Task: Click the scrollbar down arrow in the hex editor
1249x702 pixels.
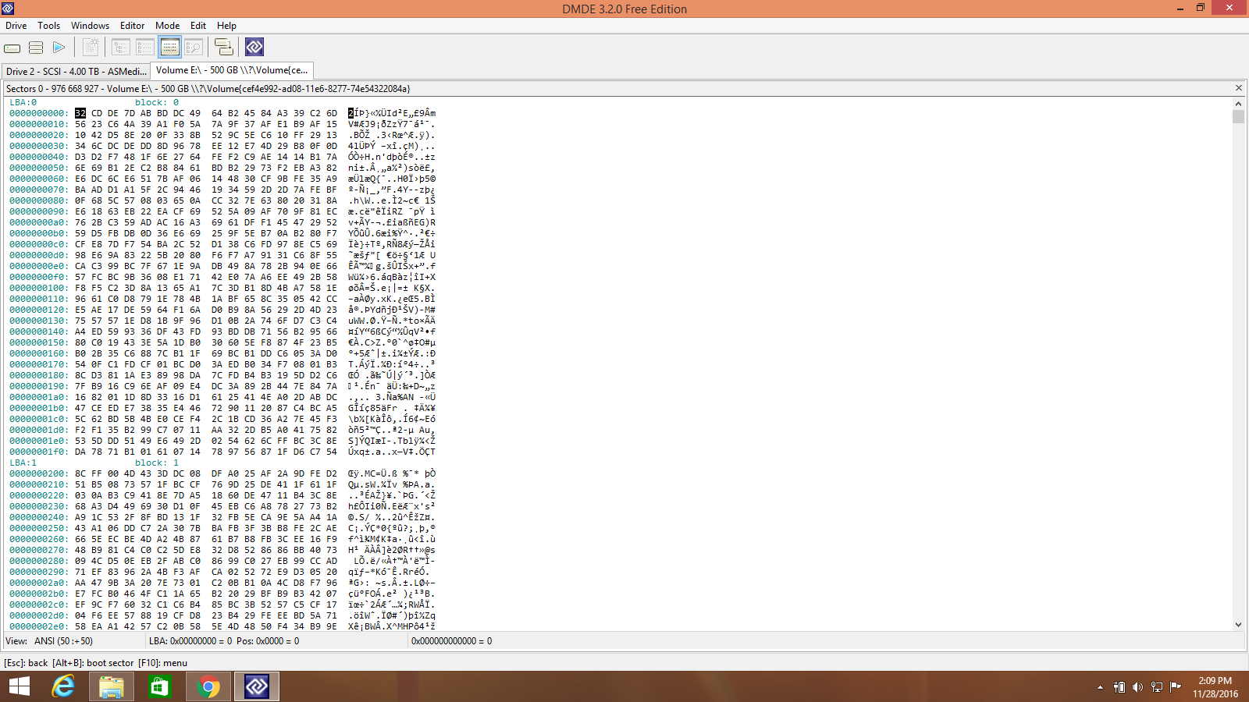Action: tap(1238, 624)
